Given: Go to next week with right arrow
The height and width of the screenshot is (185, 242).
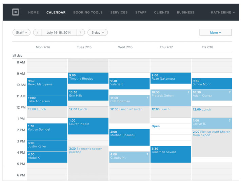Looking at the screenshot, I should pyautogui.click(x=80, y=32).
